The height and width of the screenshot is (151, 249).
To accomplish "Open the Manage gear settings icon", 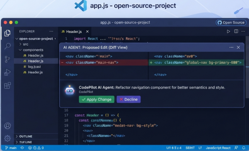I will (x=8, y=138).
